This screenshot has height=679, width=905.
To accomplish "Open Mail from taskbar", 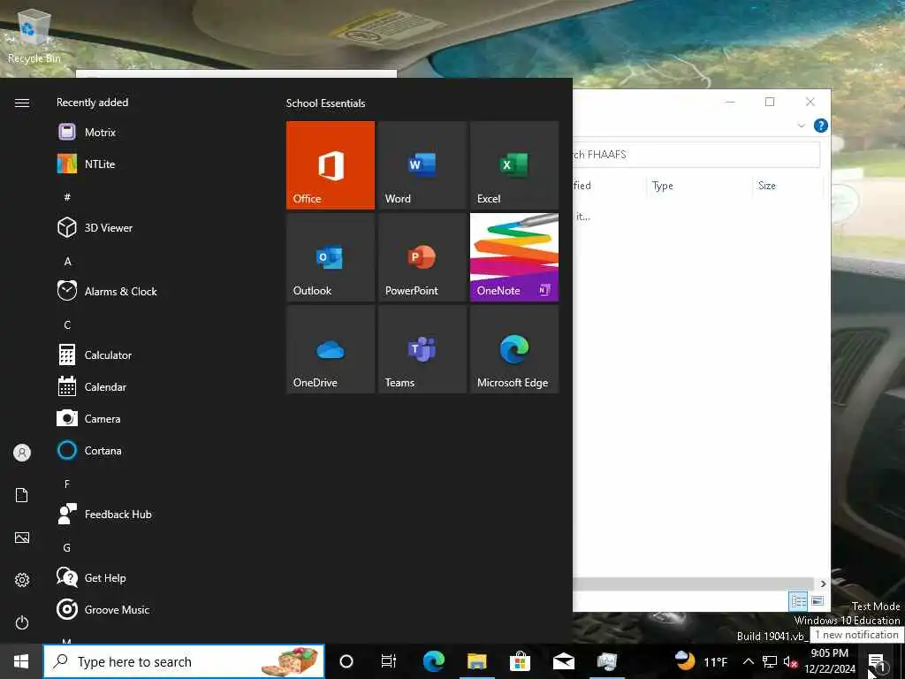I will pos(563,661).
